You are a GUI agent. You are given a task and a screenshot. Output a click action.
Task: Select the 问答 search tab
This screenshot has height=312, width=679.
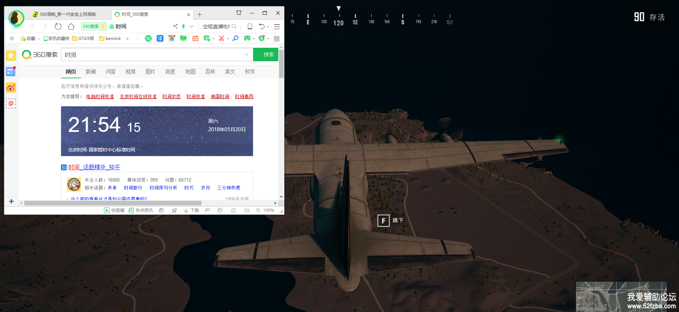pyautogui.click(x=111, y=72)
